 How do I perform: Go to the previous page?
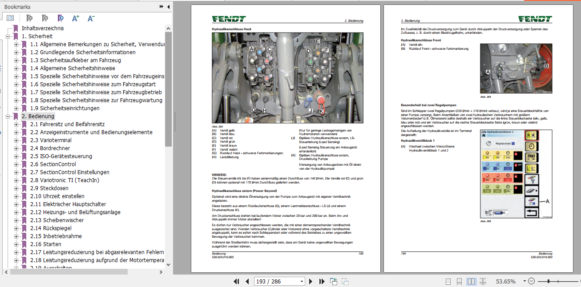tap(247, 281)
